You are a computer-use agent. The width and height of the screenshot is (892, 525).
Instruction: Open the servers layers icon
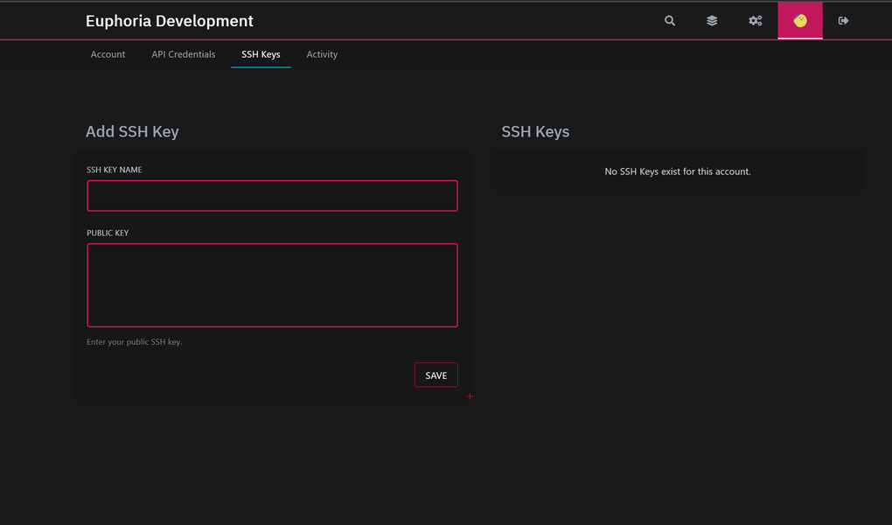pos(712,21)
